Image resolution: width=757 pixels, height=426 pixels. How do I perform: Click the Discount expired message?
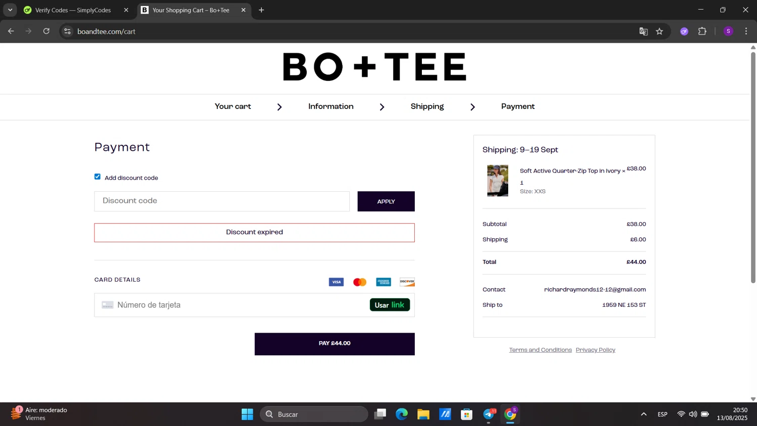coord(254,233)
